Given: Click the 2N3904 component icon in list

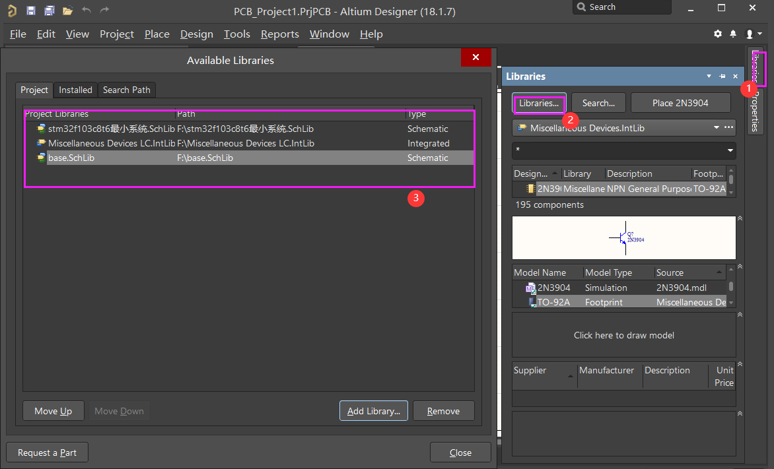Looking at the screenshot, I should tap(531, 189).
